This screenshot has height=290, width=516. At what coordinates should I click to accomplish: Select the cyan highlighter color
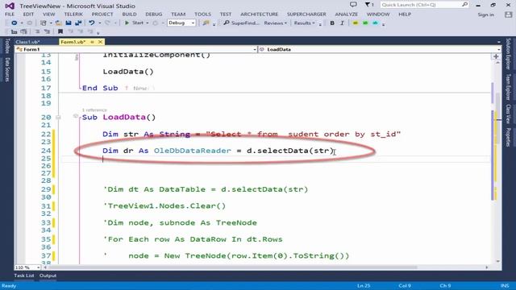point(375,23)
